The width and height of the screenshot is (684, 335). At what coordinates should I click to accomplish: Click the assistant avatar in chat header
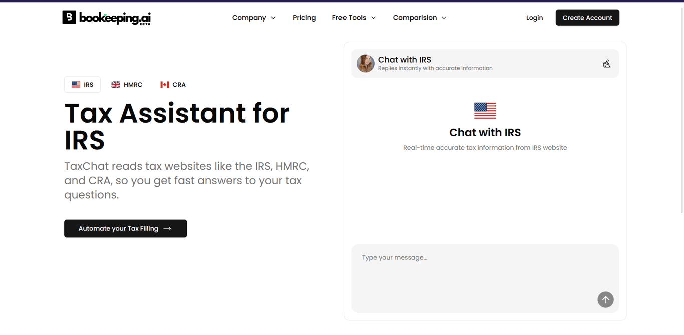click(365, 63)
